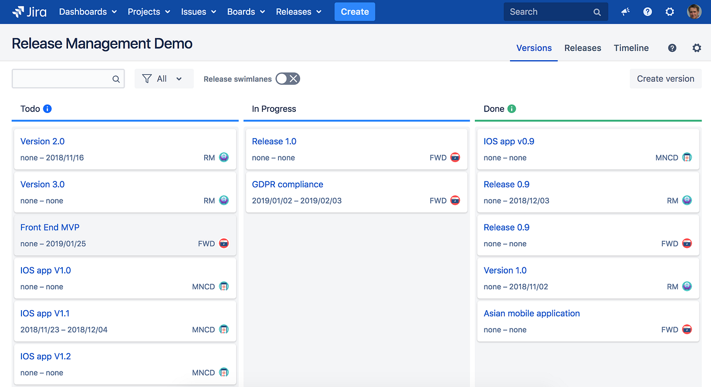This screenshot has width=711, height=387.
Task: Open the GDPR compliance version link
Action: [287, 184]
